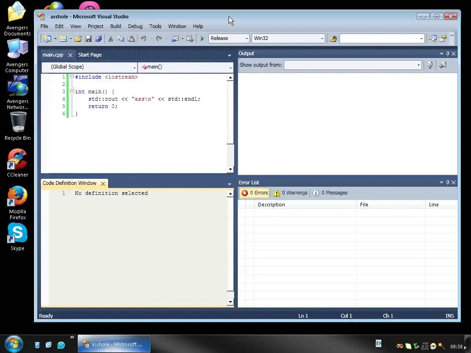
Task: Open the Build menu
Action: [x=115, y=26]
